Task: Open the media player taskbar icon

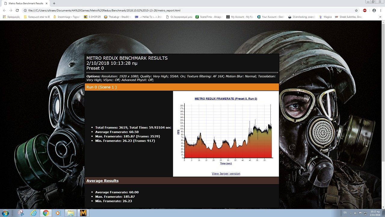Action: click(x=58, y=213)
